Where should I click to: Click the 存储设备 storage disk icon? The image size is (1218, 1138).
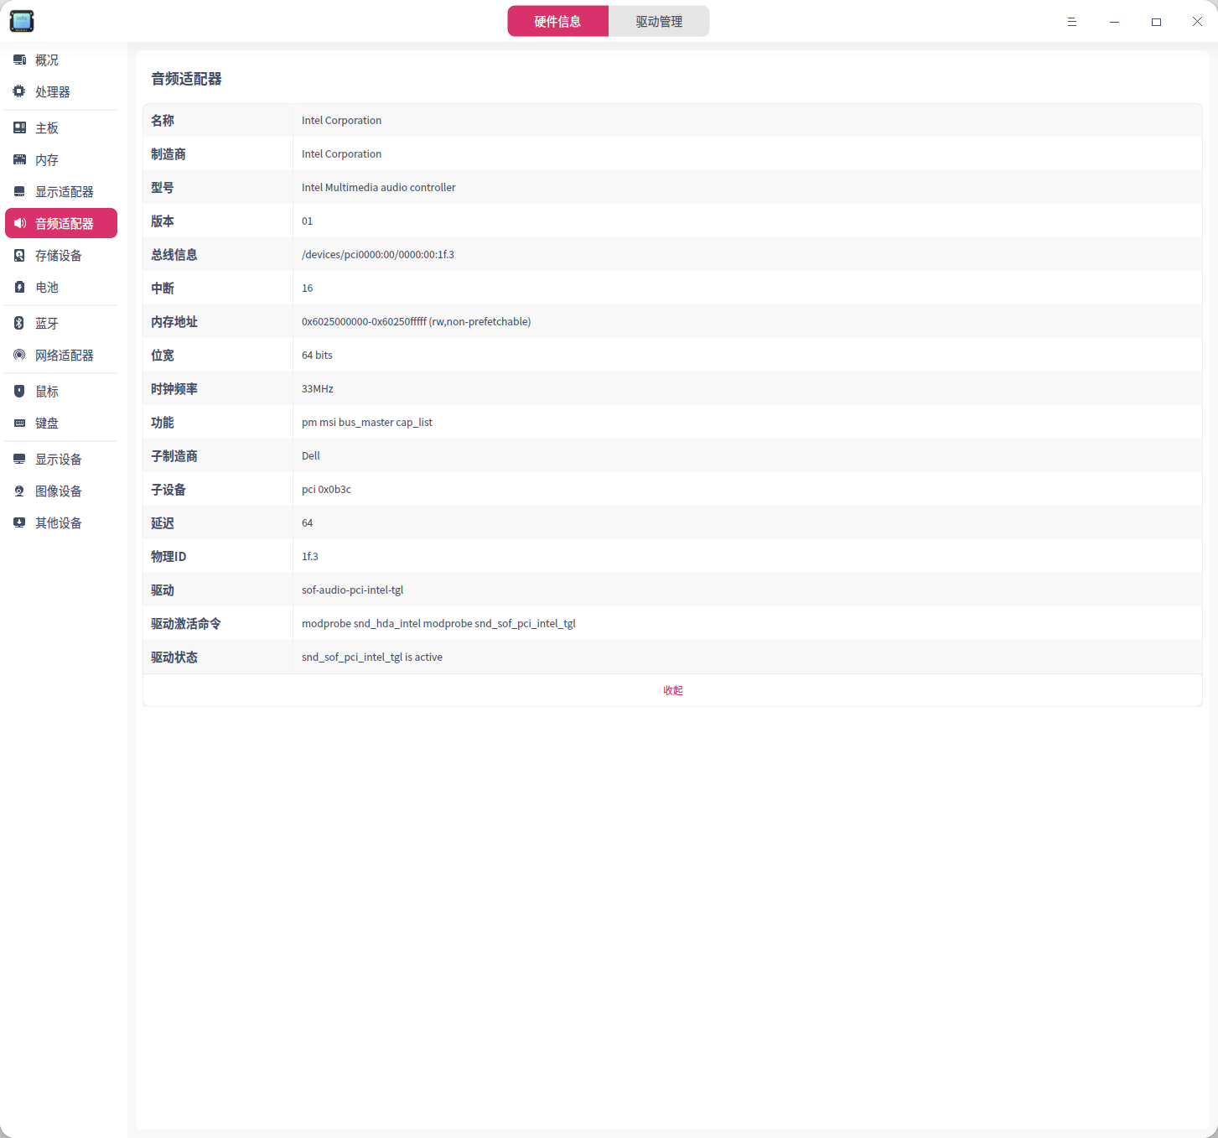[19, 255]
